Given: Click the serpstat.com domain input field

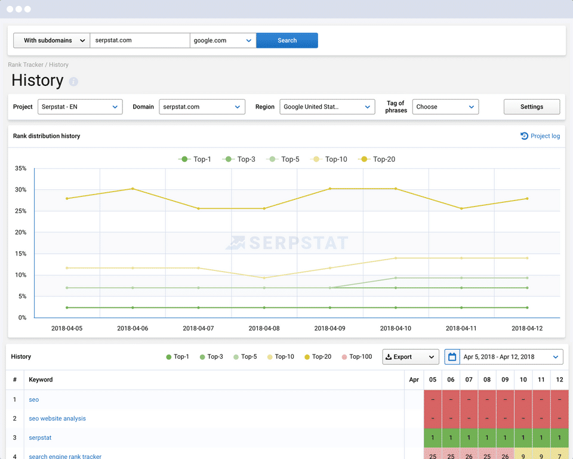Looking at the screenshot, I should [140, 41].
